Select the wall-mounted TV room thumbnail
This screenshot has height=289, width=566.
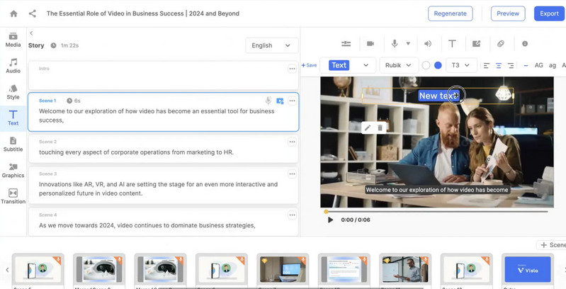(x=283, y=269)
